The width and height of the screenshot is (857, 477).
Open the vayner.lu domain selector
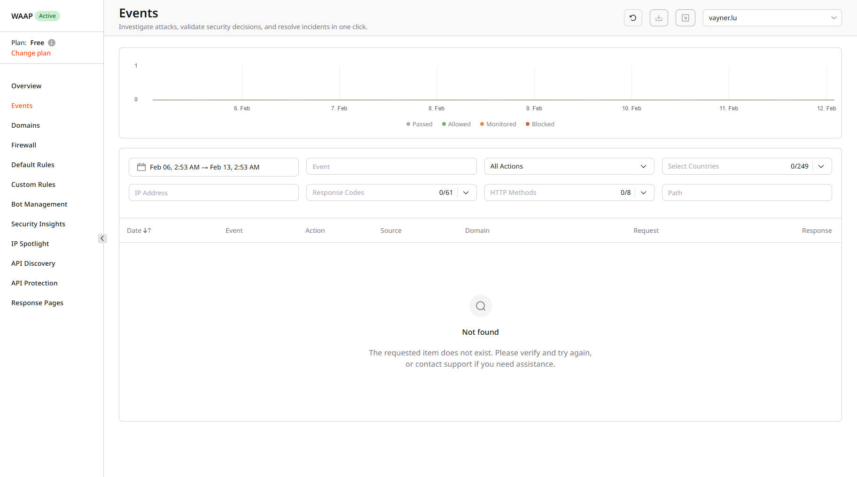(772, 17)
